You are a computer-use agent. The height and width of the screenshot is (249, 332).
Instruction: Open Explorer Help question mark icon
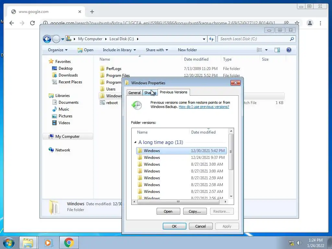point(289,50)
